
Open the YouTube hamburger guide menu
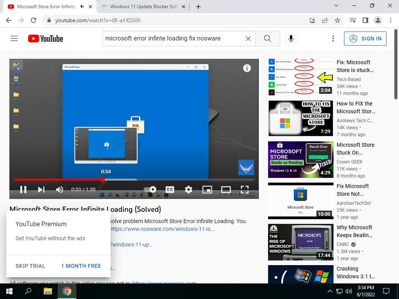tap(14, 39)
